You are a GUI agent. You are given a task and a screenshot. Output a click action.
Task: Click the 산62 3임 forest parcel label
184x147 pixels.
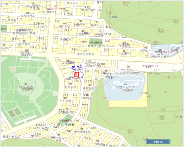point(161,117)
